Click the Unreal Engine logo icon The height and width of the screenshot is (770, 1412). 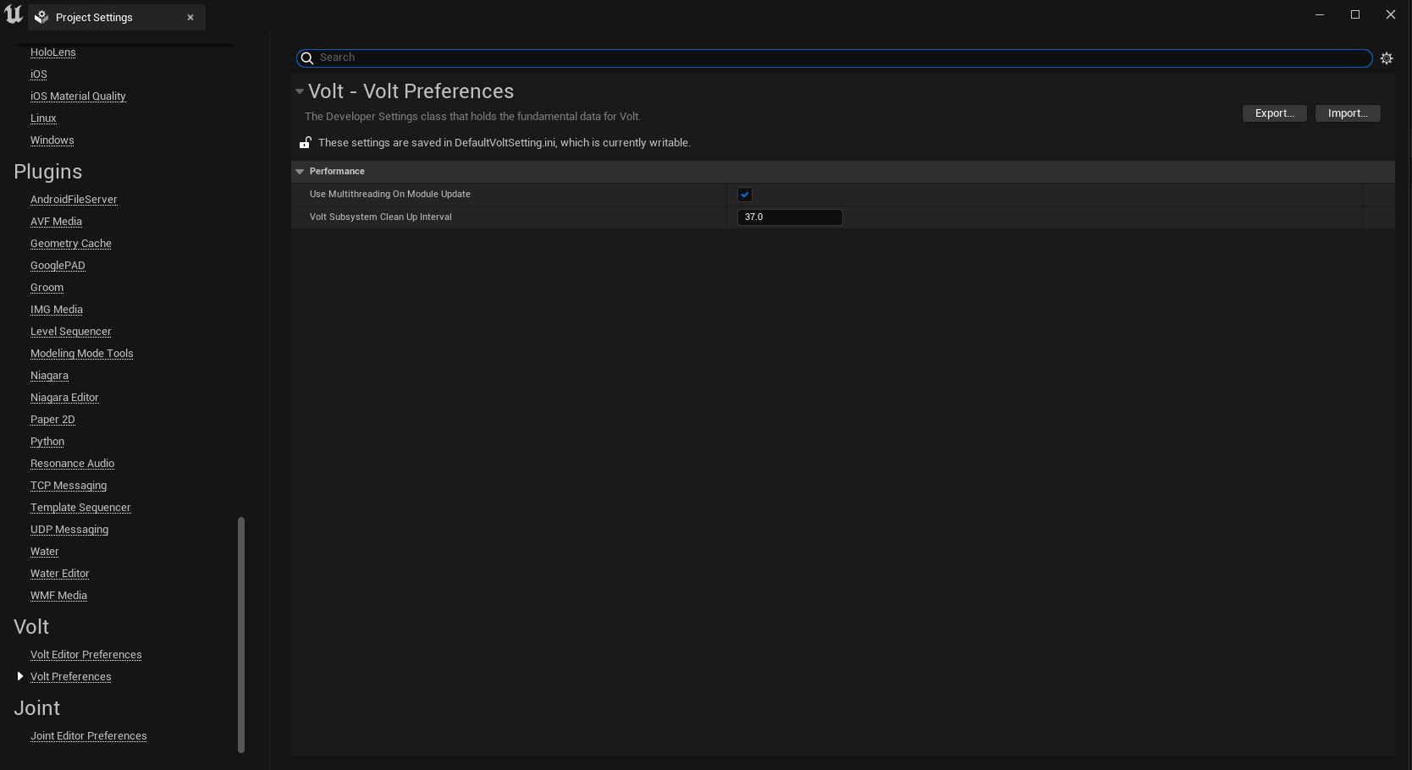pyautogui.click(x=14, y=15)
